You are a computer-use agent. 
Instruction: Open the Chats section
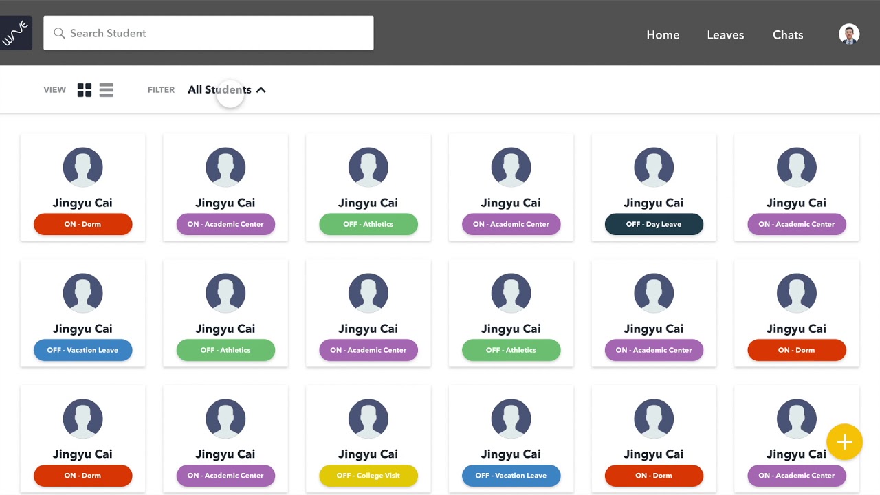788,35
